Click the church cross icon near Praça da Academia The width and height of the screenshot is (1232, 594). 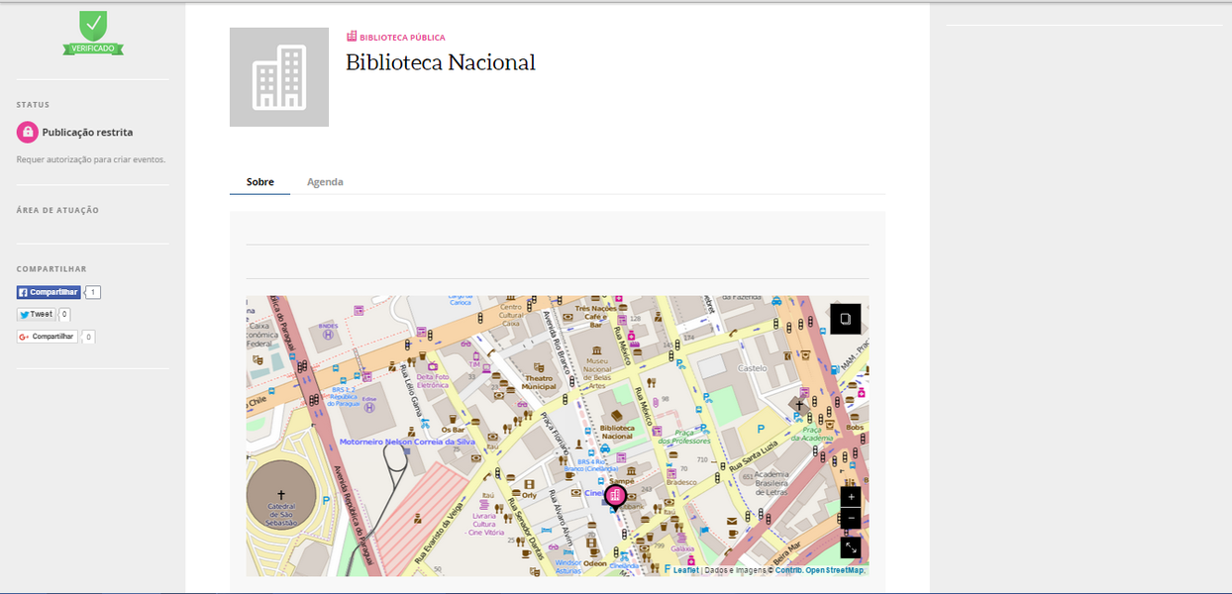point(800,404)
